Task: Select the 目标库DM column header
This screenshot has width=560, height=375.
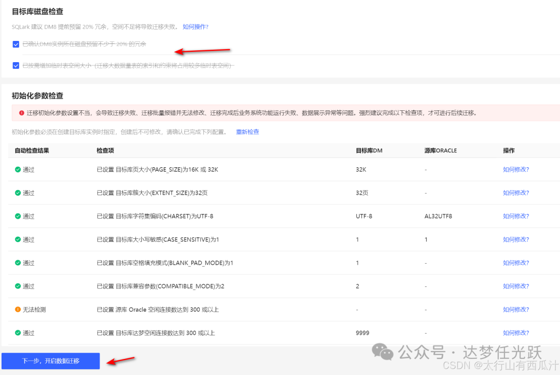Action: tap(369, 151)
